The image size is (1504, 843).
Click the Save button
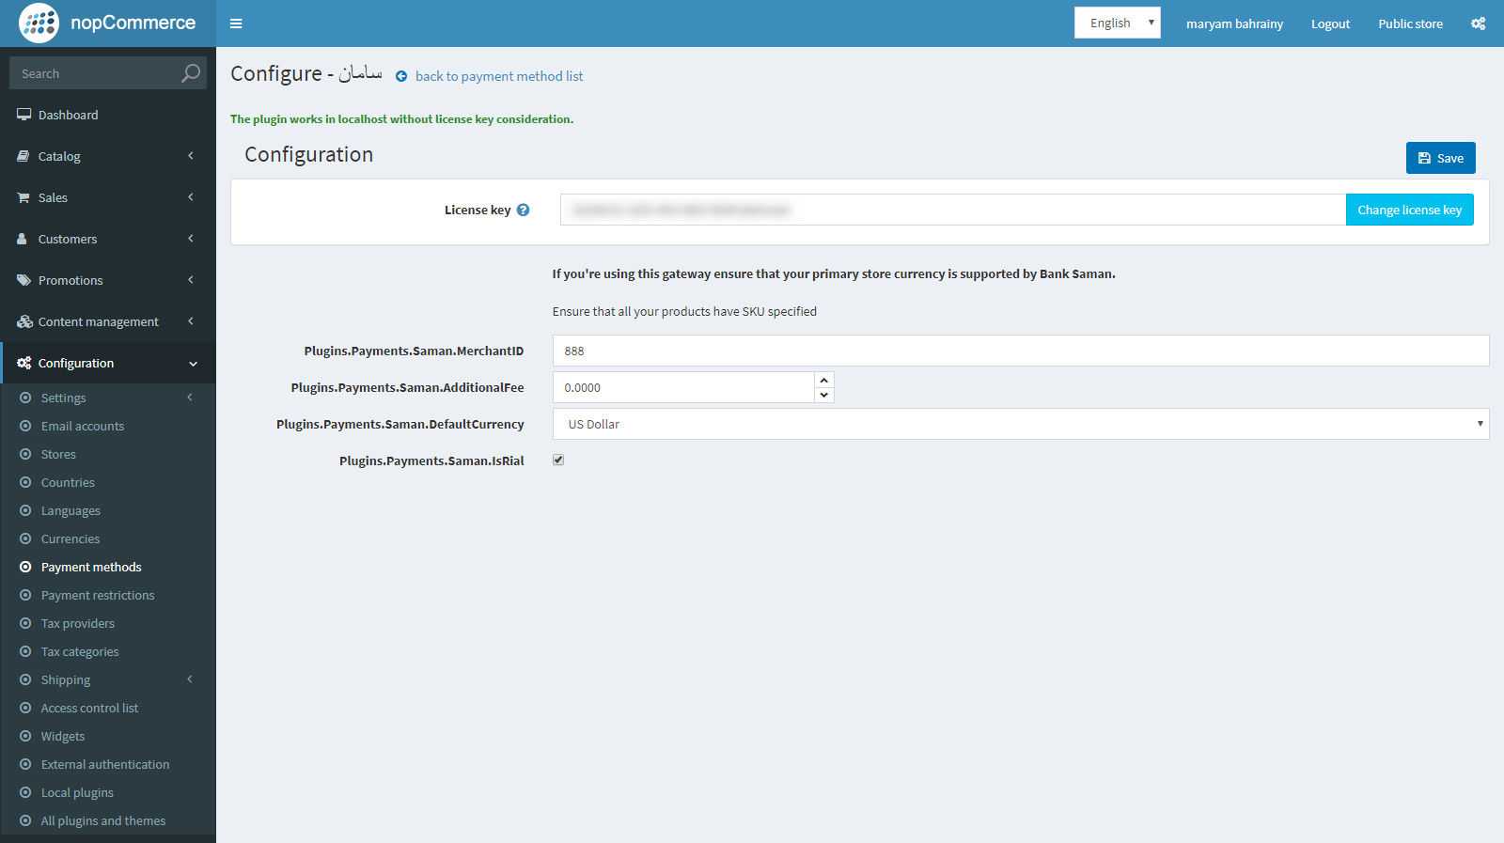[x=1440, y=158]
